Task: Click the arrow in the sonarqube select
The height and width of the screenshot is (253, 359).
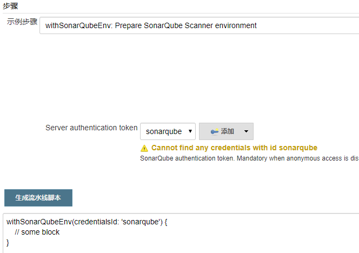Action: coord(189,131)
